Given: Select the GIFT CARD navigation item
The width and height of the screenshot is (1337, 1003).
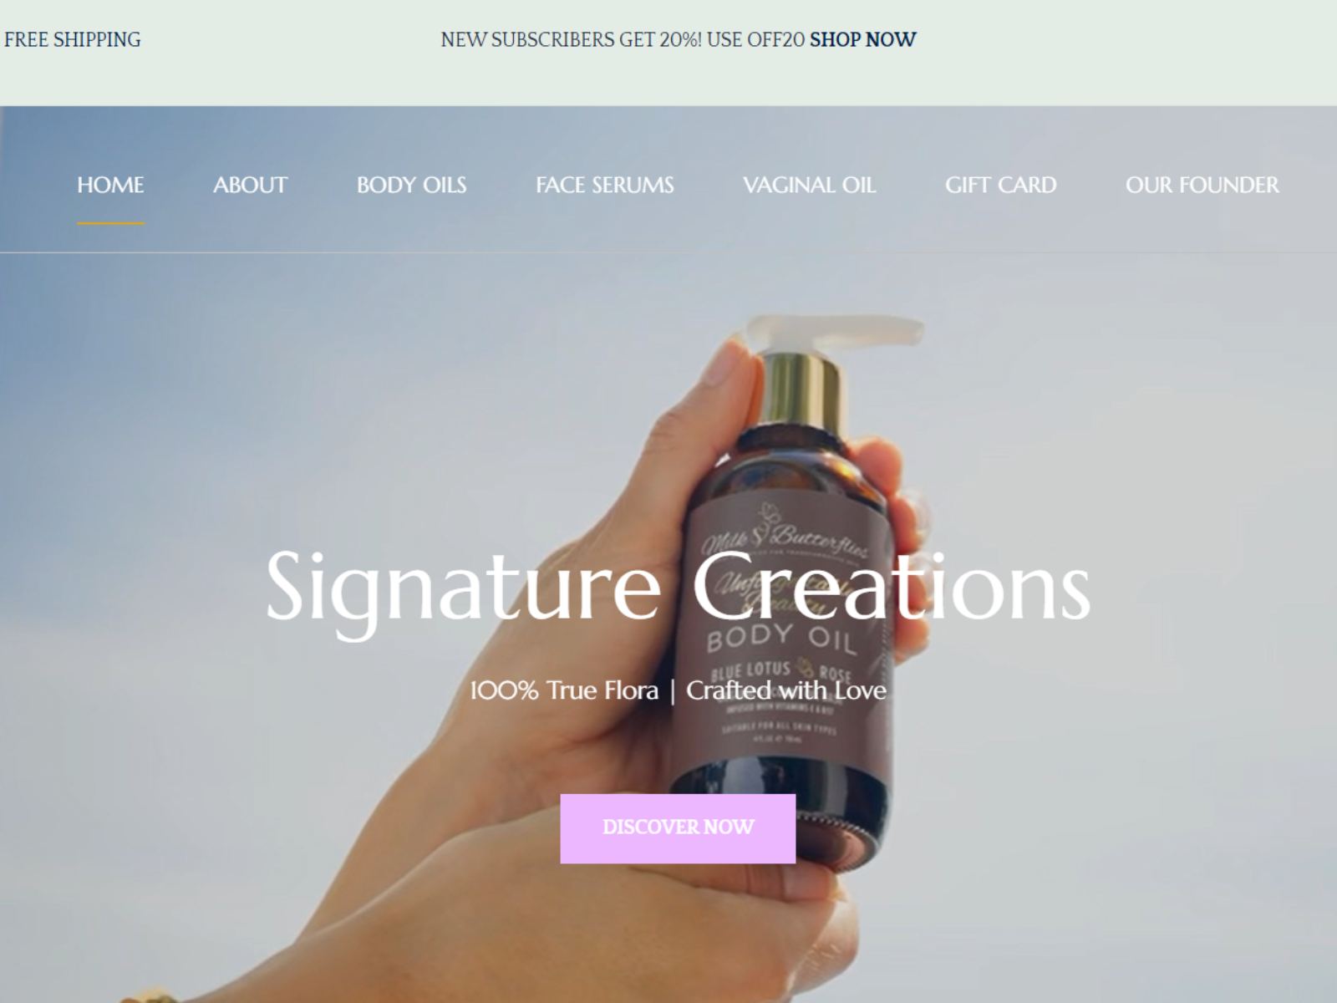Looking at the screenshot, I should (1001, 185).
